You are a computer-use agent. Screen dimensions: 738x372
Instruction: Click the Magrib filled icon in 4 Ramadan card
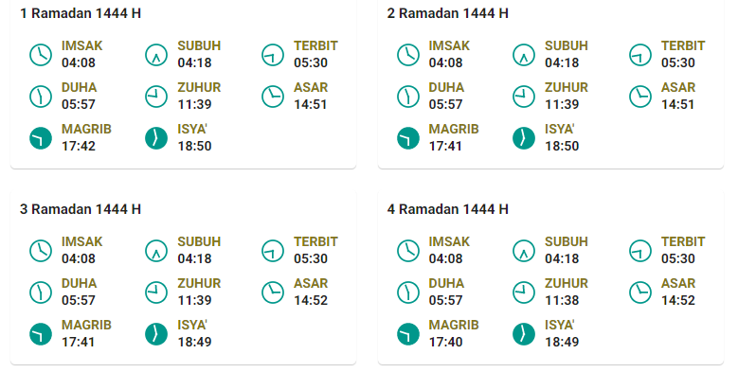(408, 334)
